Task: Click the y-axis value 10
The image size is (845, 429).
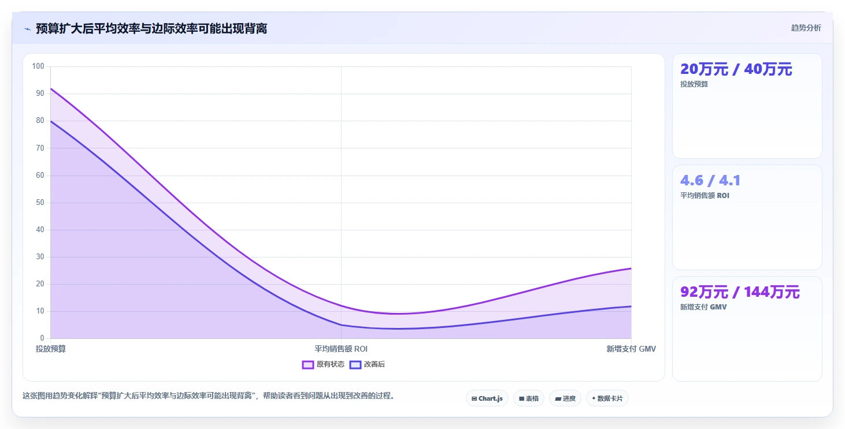Action: [x=40, y=311]
